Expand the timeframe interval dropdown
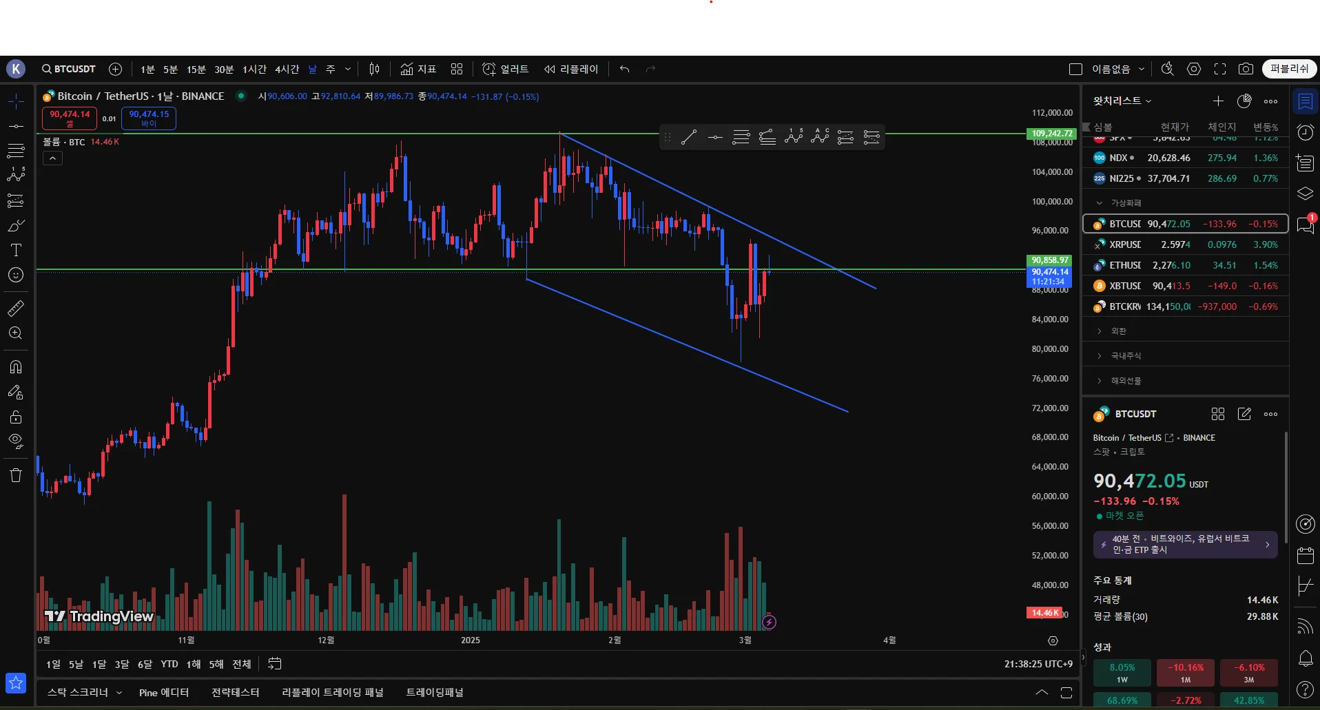1320x710 pixels. (348, 69)
